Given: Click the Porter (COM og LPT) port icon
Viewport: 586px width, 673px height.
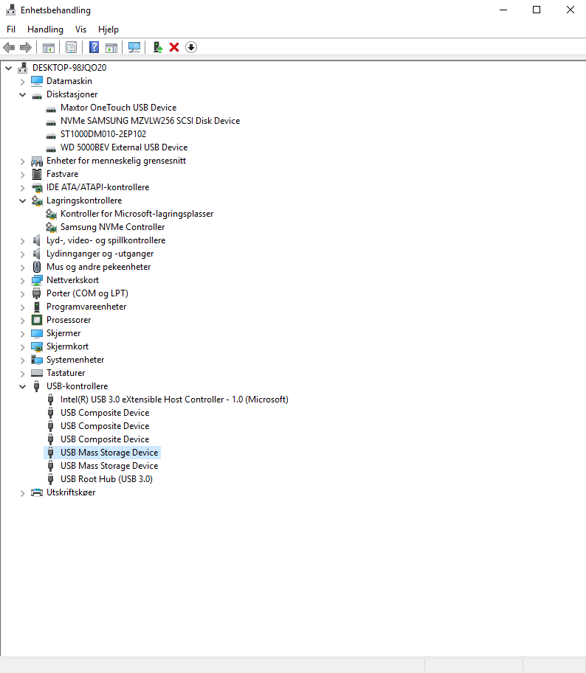Looking at the screenshot, I should (x=37, y=293).
